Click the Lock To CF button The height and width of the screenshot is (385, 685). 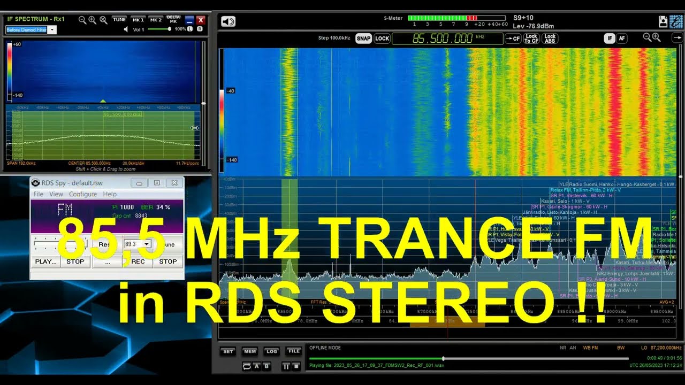(x=531, y=38)
